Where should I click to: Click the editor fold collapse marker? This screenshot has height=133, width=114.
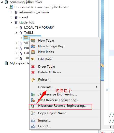pos(107,90)
